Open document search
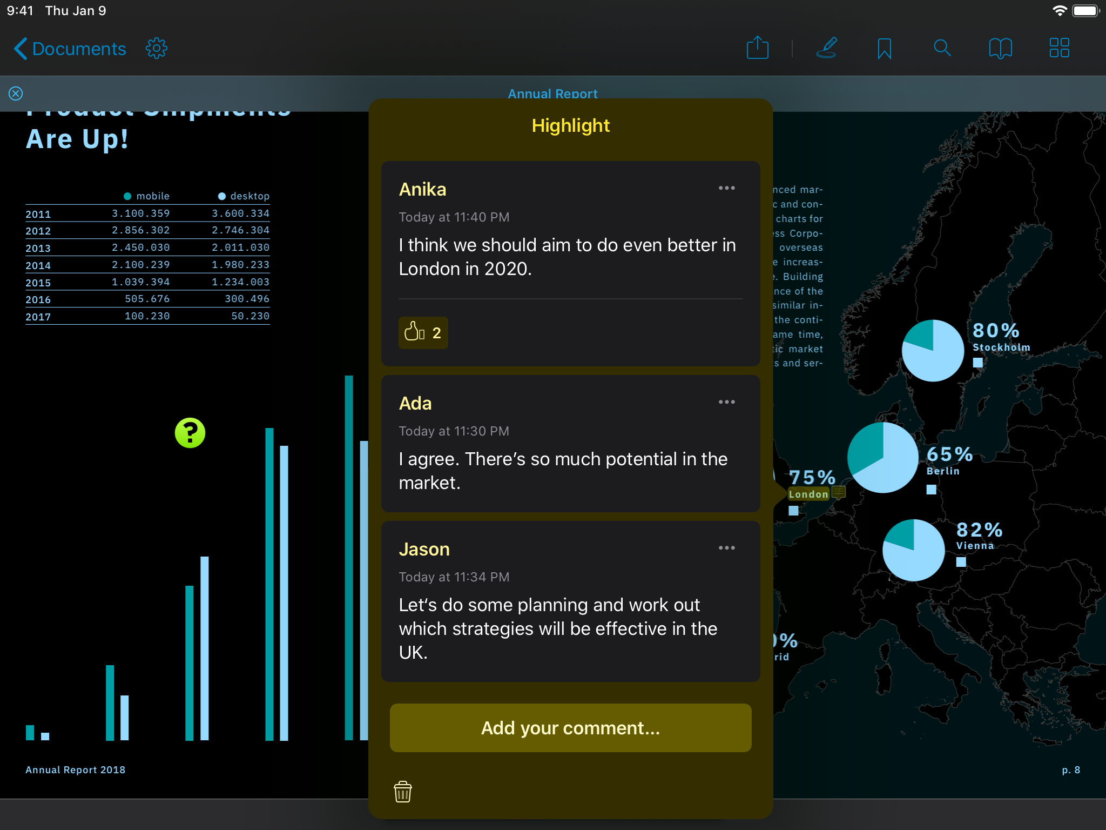Image resolution: width=1106 pixels, height=830 pixels. (x=942, y=48)
